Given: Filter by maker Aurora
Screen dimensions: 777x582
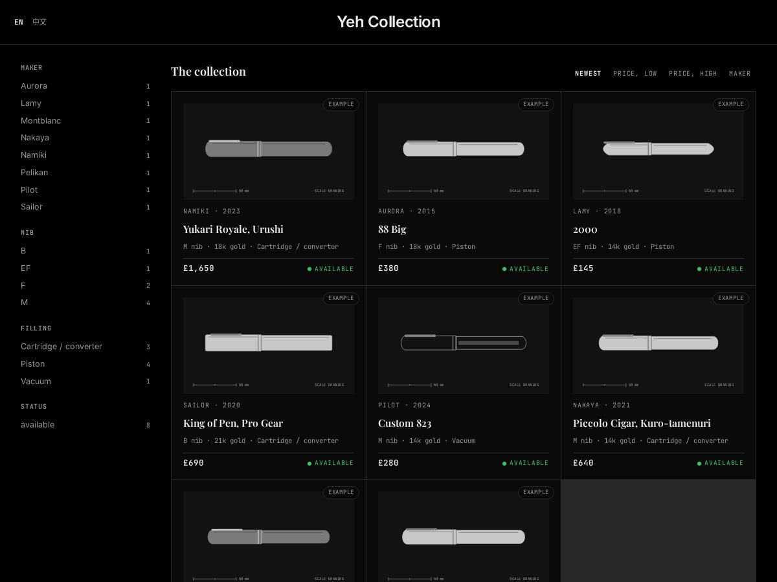Looking at the screenshot, I should [85, 86].
